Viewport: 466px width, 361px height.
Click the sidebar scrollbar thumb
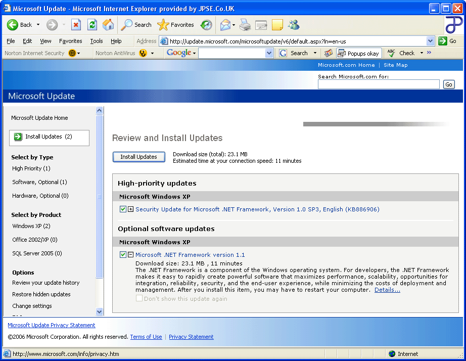pos(100,196)
